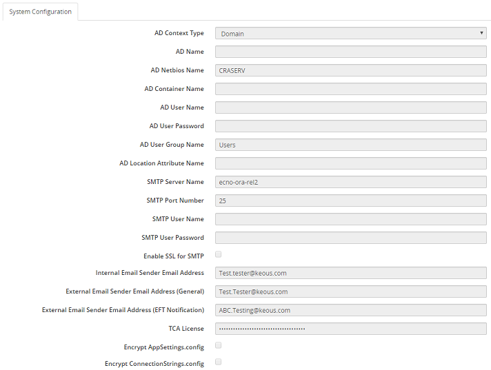Click the AD Name input field
Viewport: 491px width, 370px height.
[350, 52]
